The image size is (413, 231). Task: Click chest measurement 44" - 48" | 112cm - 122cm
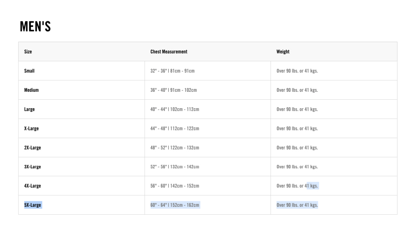click(175, 128)
